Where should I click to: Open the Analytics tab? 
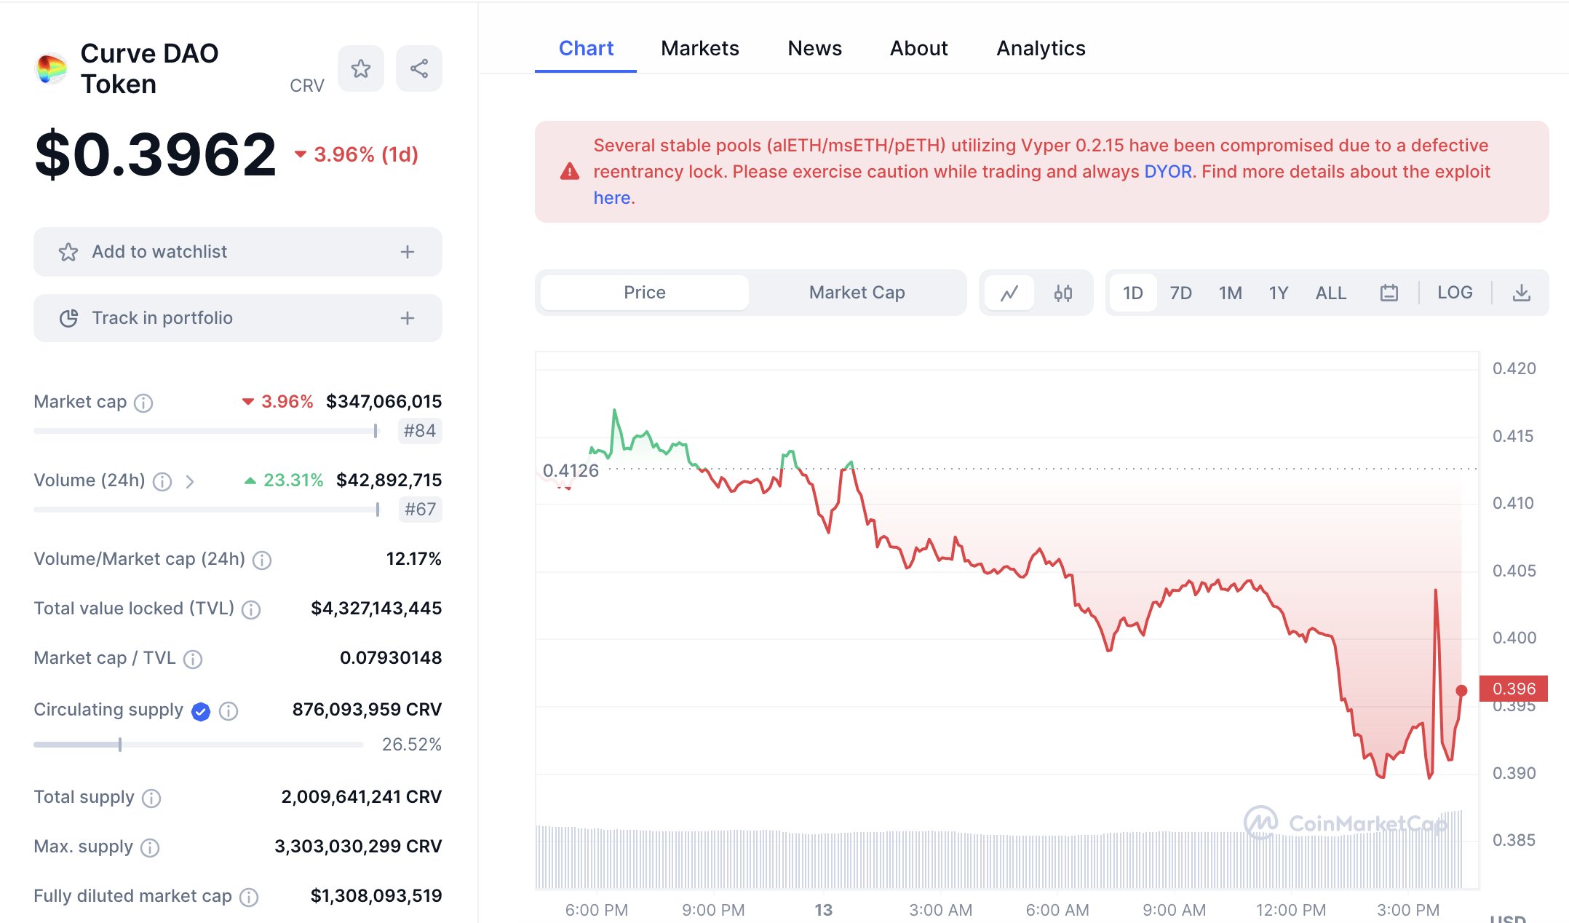coord(1040,48)
